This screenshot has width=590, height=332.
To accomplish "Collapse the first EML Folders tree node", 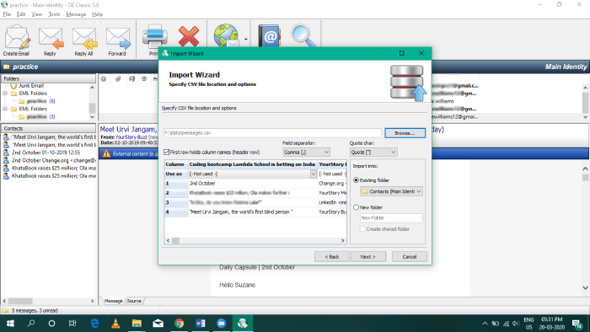I will [x=5, y=94].
